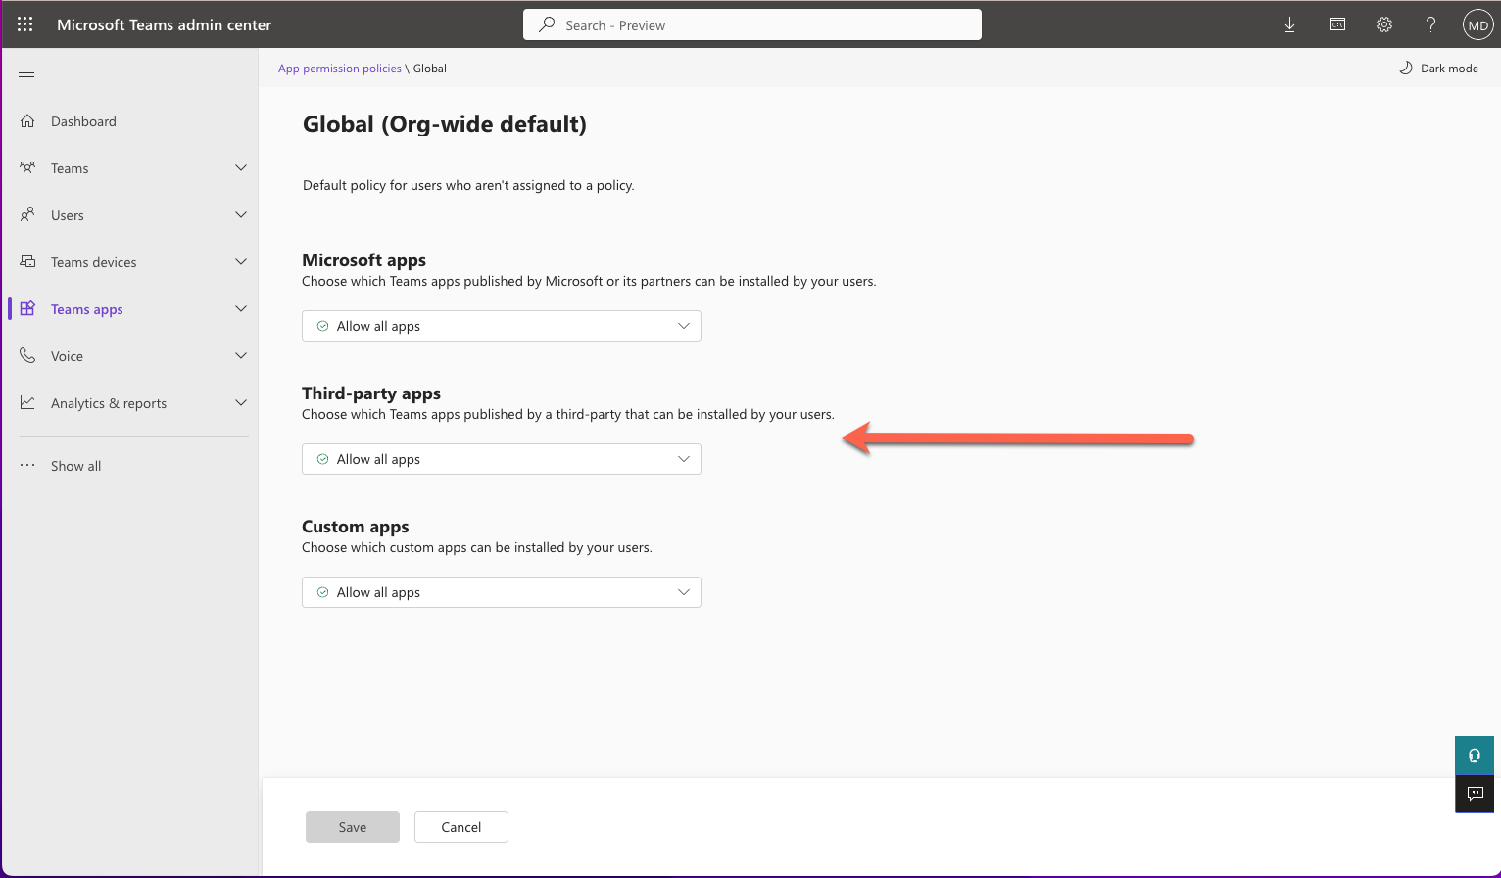Select Teams apps label in sidebar
Screen dimensions: 1501x878
click(x=87, y=309)
